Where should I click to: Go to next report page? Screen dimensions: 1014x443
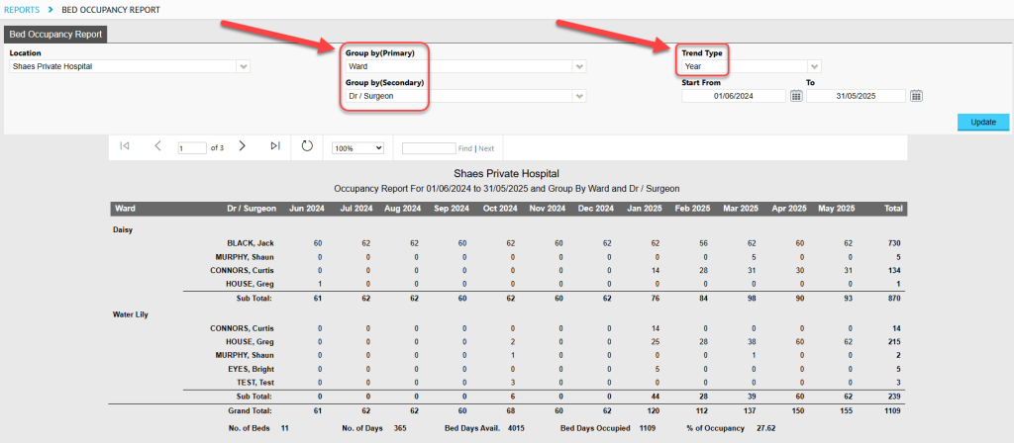242,146
